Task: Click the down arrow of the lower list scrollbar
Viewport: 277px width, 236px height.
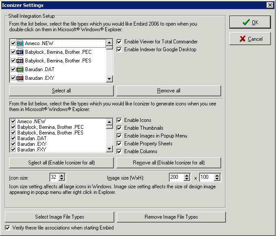Action: (x=110, y=149)
